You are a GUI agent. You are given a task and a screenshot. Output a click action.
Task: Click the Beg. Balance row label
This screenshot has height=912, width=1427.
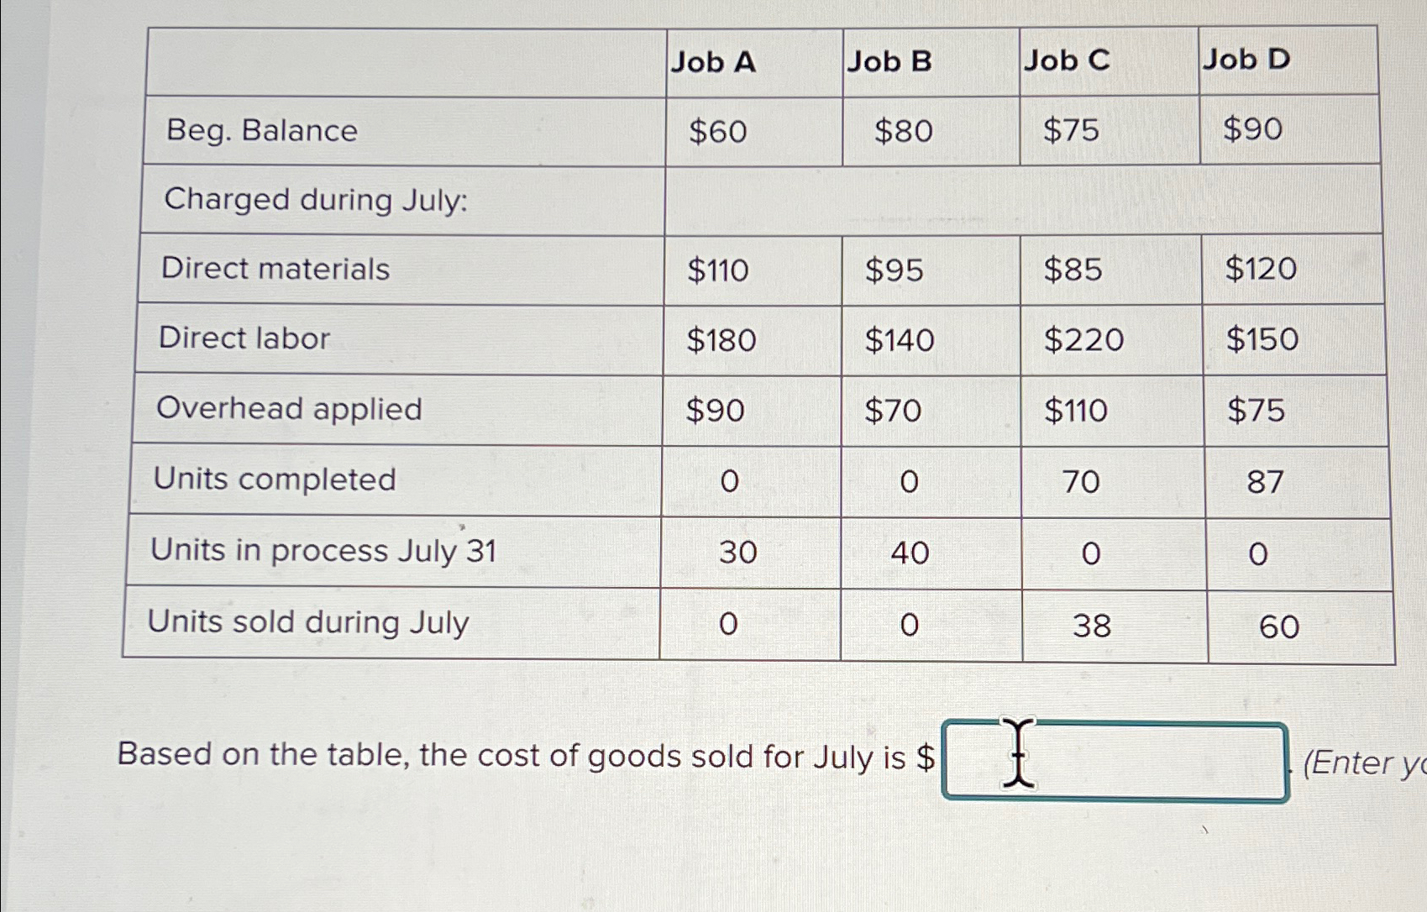point(260,132)
